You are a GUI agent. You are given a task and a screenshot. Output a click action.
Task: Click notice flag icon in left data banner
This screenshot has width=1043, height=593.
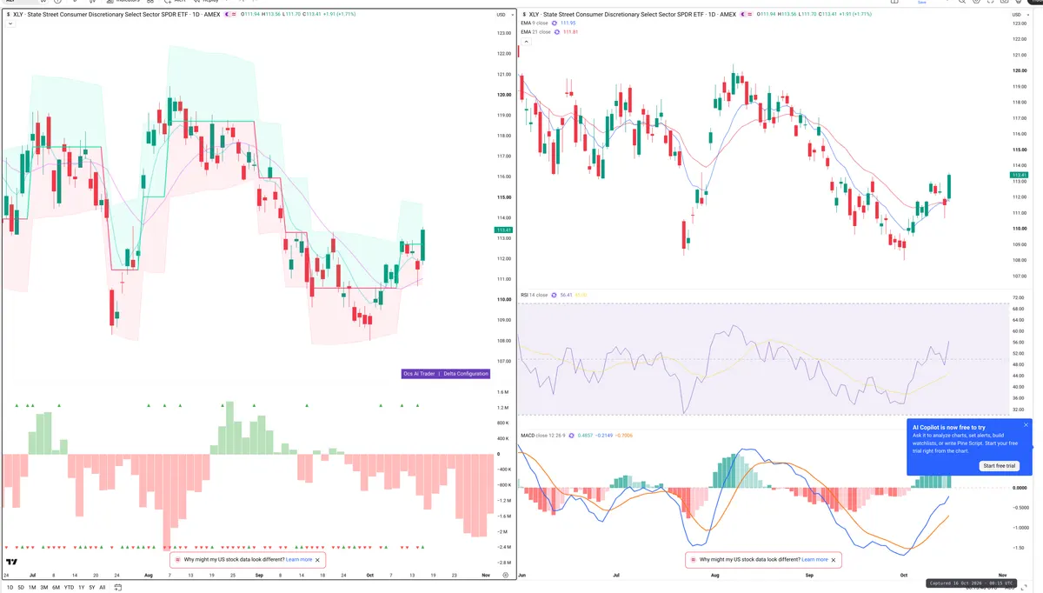pyautogui.click(x=176, y=560)
